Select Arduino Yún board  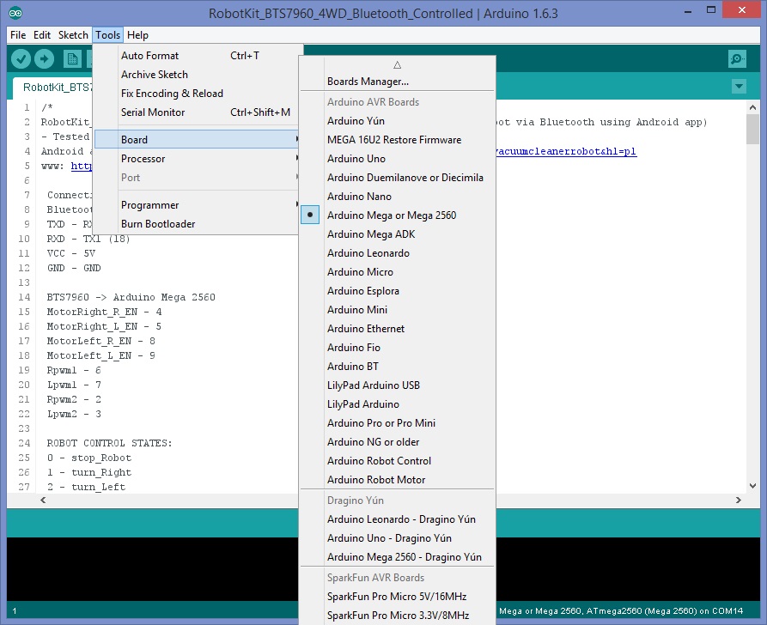pyautogui.click(x=397, y=121)
